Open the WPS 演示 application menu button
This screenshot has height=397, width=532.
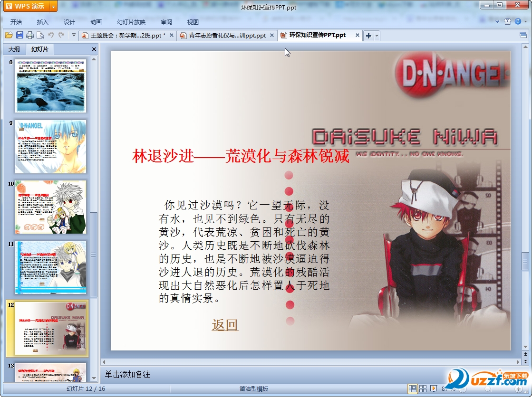click(26, 6)
